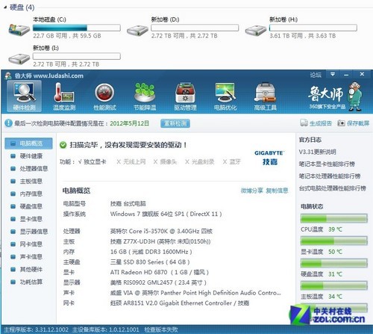This screenshot has height=334, width=373.
Task: Select the 新加卷 (I:) drive icon
Action: pos(19,59)
